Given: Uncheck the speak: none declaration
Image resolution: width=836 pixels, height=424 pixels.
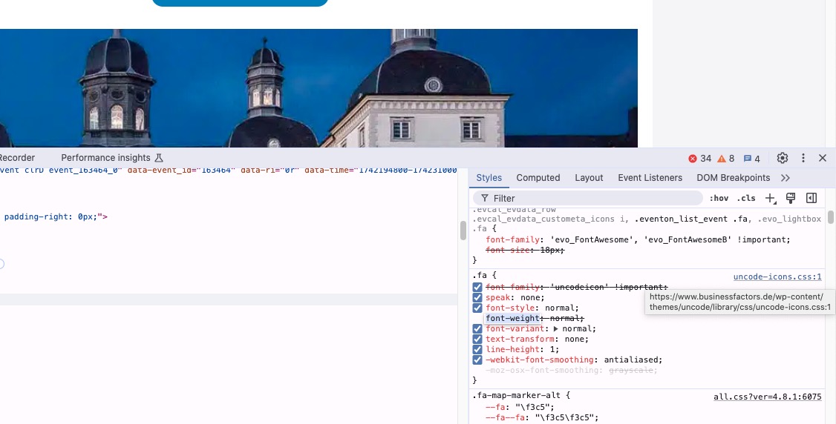Looking at the screenshot, I should pos(477,297).
